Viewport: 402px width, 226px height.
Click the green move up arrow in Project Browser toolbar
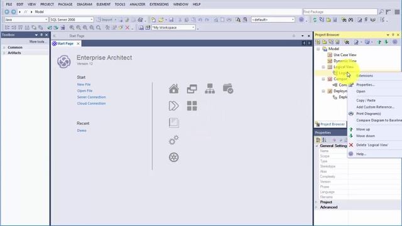(379, 42)
